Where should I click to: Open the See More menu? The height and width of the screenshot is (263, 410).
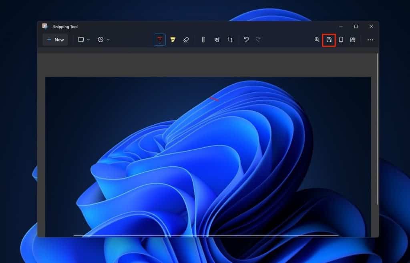coord(370,40)
